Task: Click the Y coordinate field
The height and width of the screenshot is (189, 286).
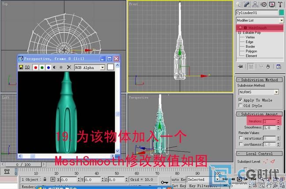Action: 93,179
